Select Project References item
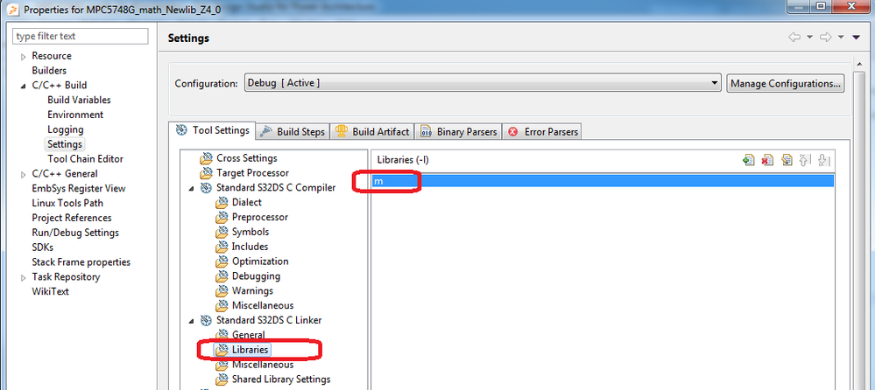875x390 pixels. point(72,217)
